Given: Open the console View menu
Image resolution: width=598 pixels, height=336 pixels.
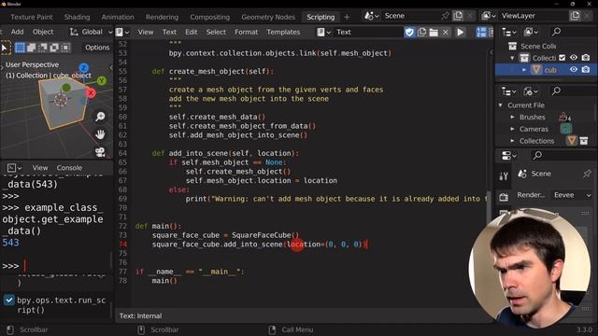Looking at the screenshot, I should click(x=40, y=168).
